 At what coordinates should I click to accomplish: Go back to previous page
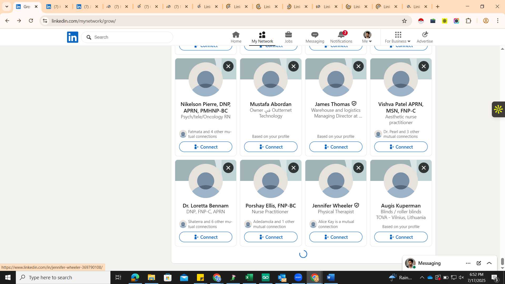coord(7,21)
